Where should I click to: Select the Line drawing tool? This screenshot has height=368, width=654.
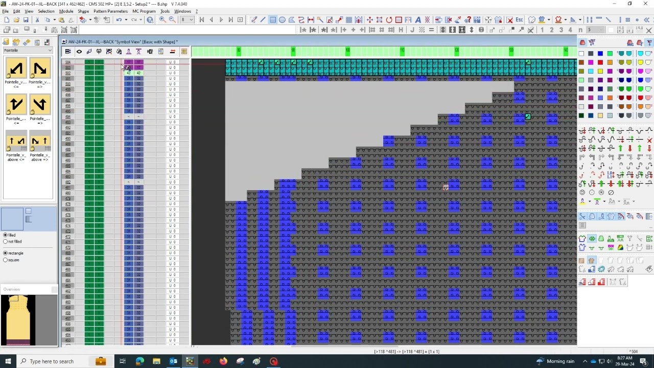[x=263, y=20]
